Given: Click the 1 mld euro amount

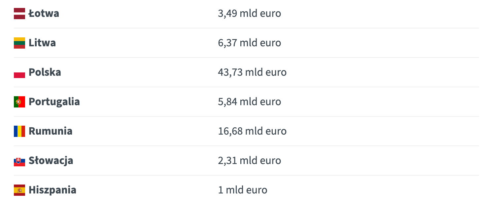Looking at the screenshot, I should 243,190.
